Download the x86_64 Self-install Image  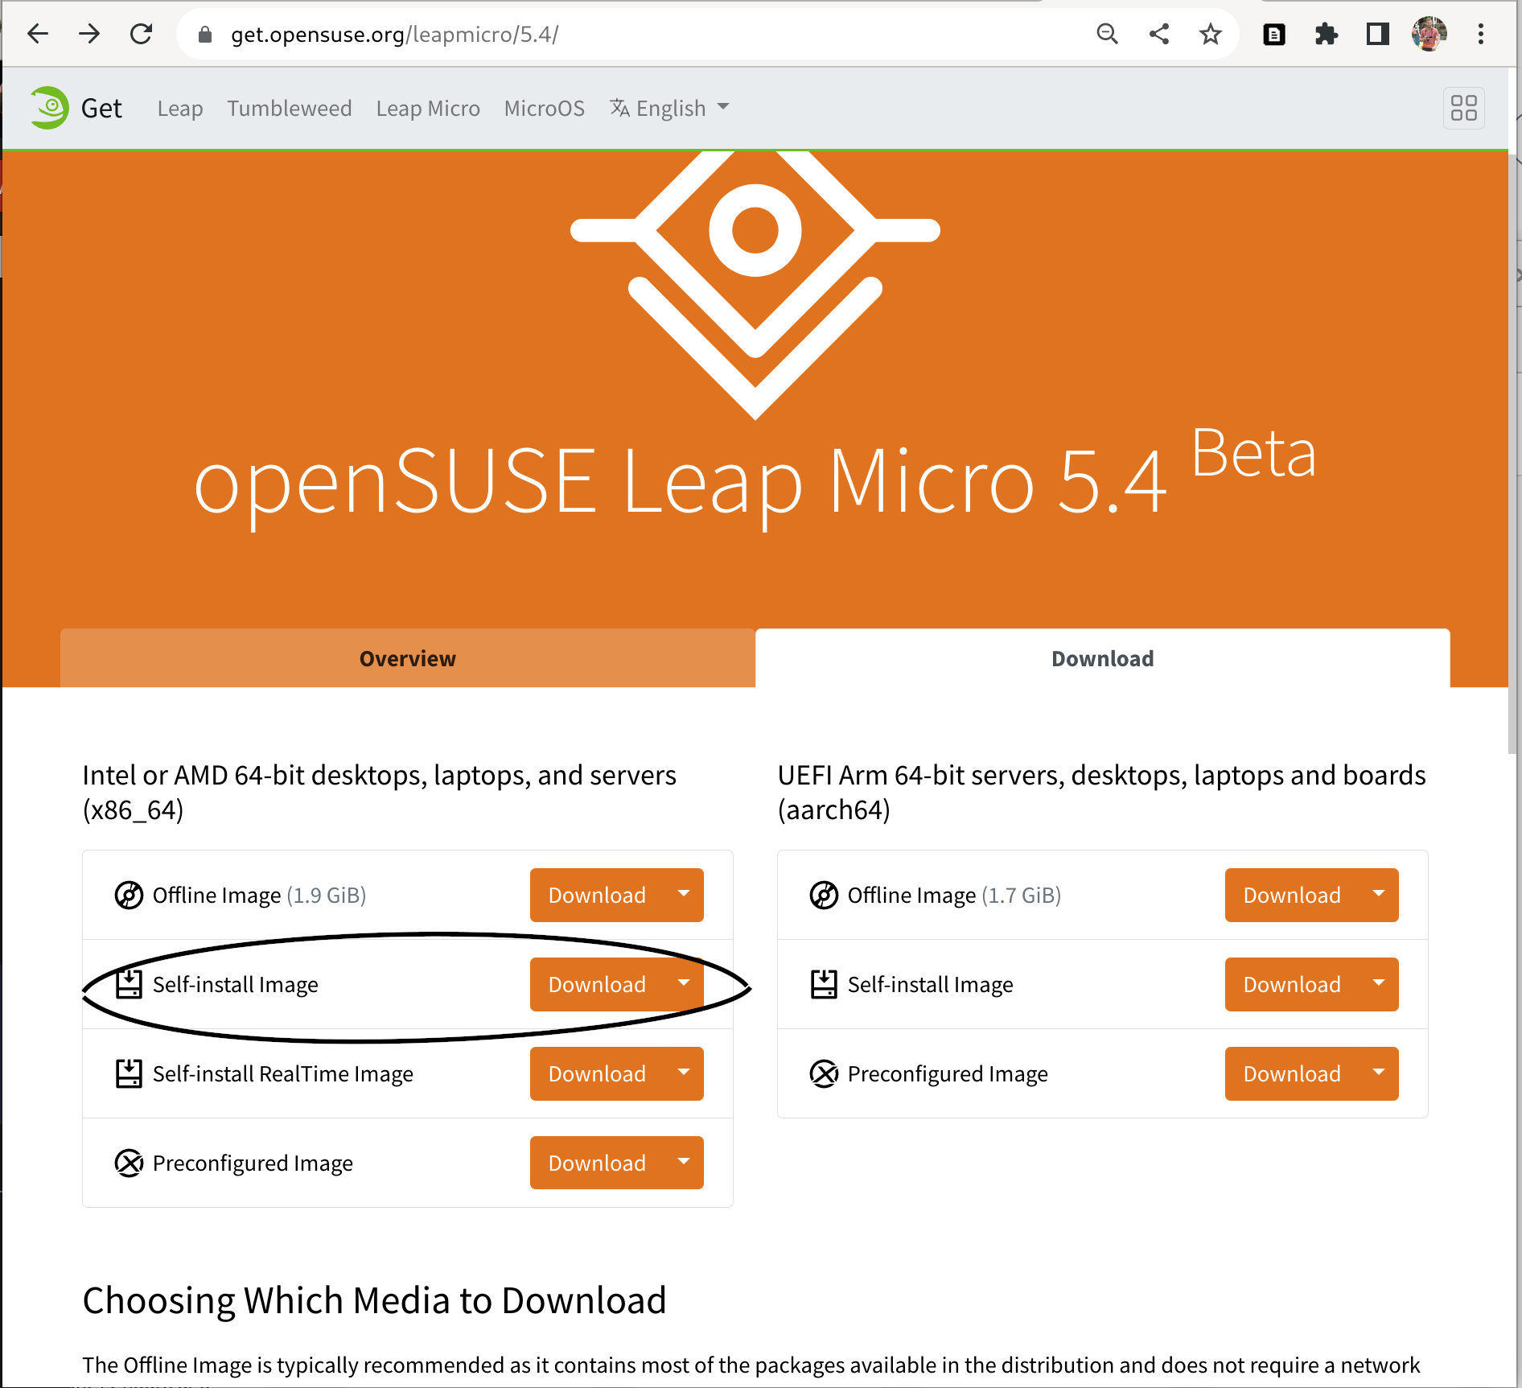[x=597, y=984]
